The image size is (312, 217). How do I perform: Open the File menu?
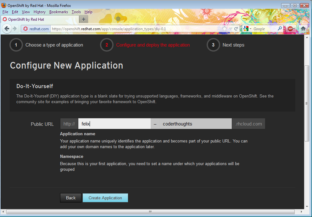5,12
